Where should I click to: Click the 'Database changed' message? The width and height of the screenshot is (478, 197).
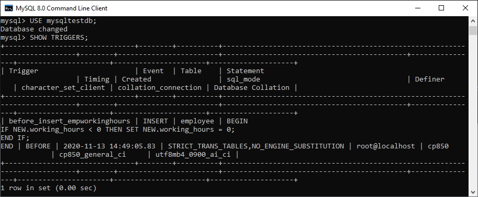tap(34, 29)
